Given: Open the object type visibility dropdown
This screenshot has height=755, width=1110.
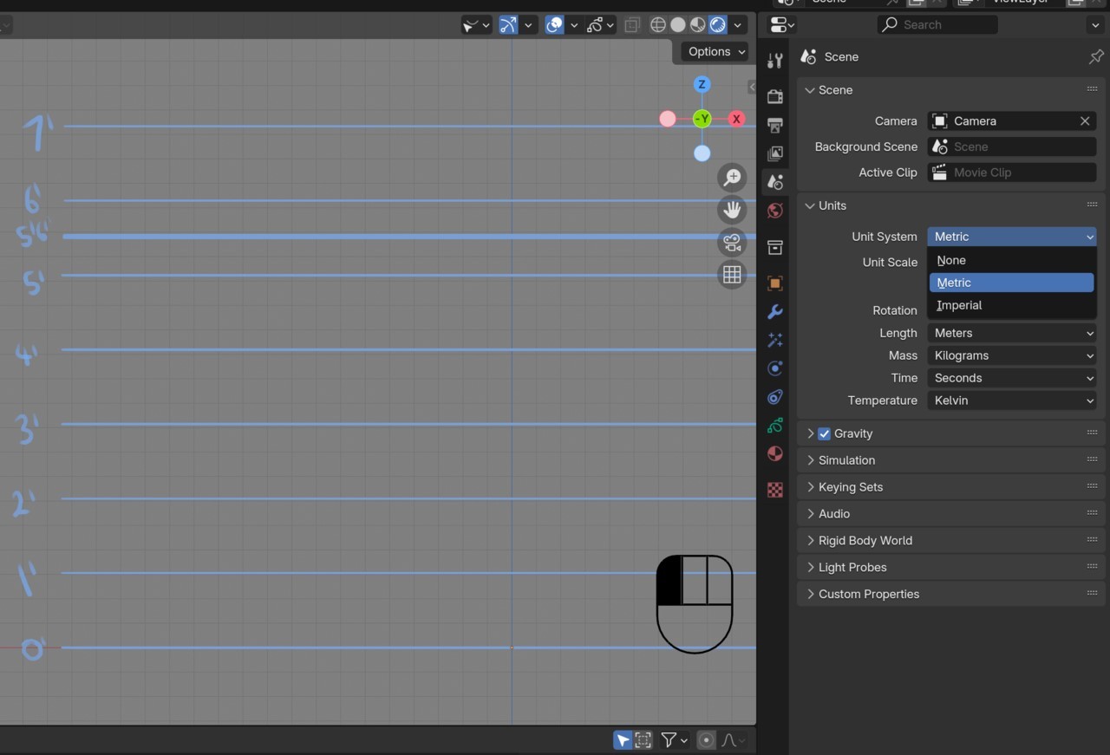Looking at the screenshot, I should (476, 25).
